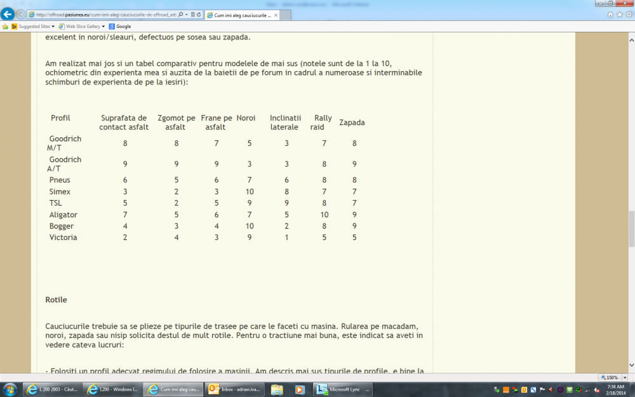Click 'Suprafata de contact asfalt' column header
The width and height of the screenshot is (635, 397).
click(x=124, y=123)
